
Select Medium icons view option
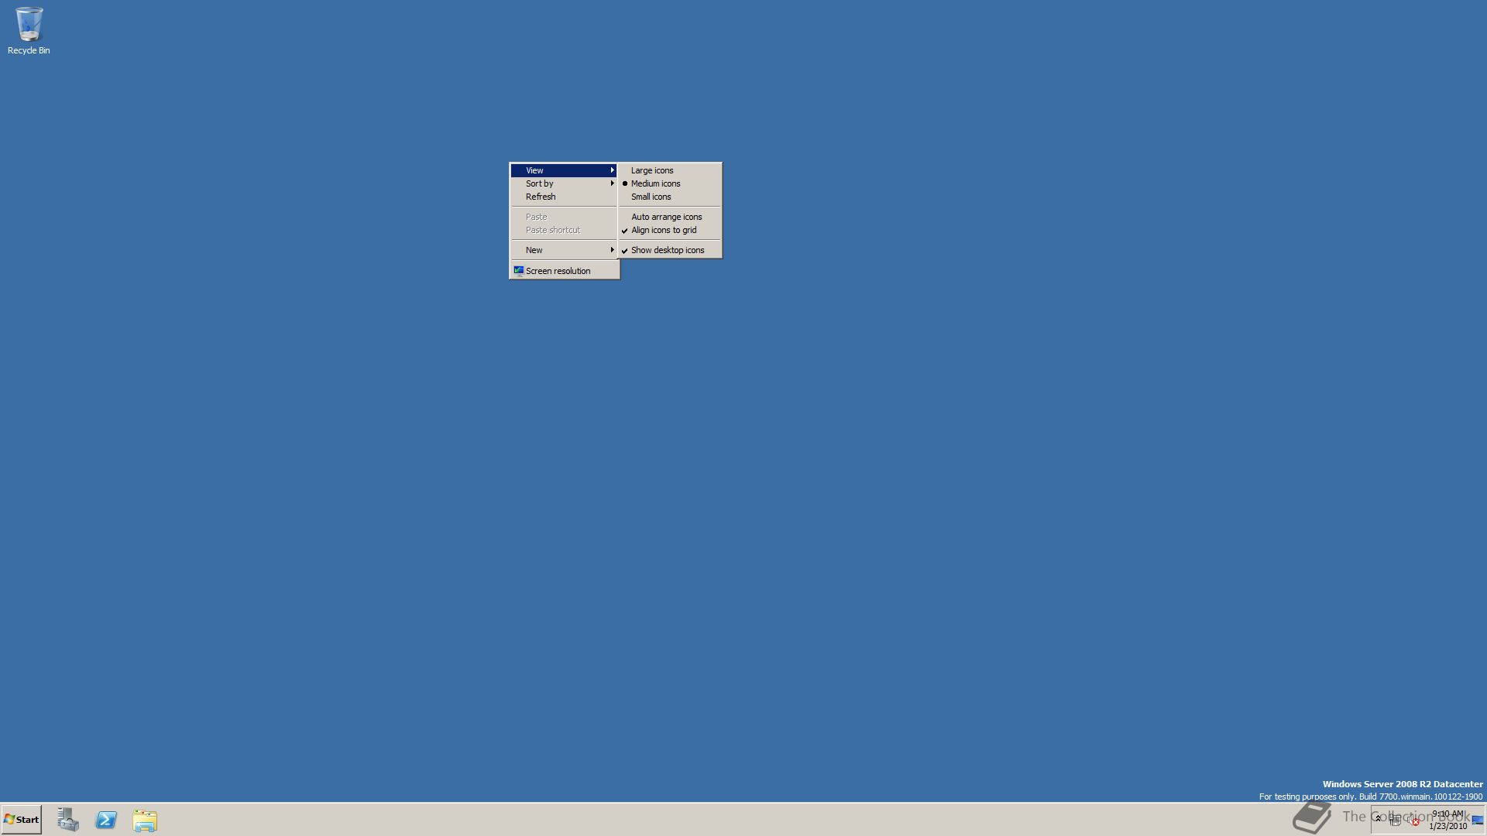(x=670, y=183)
